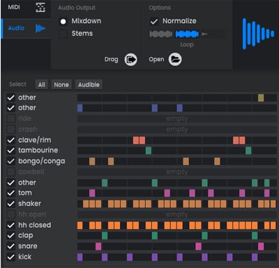
Task: Click the first tambourine note block
Action: [x=149, y=150]
